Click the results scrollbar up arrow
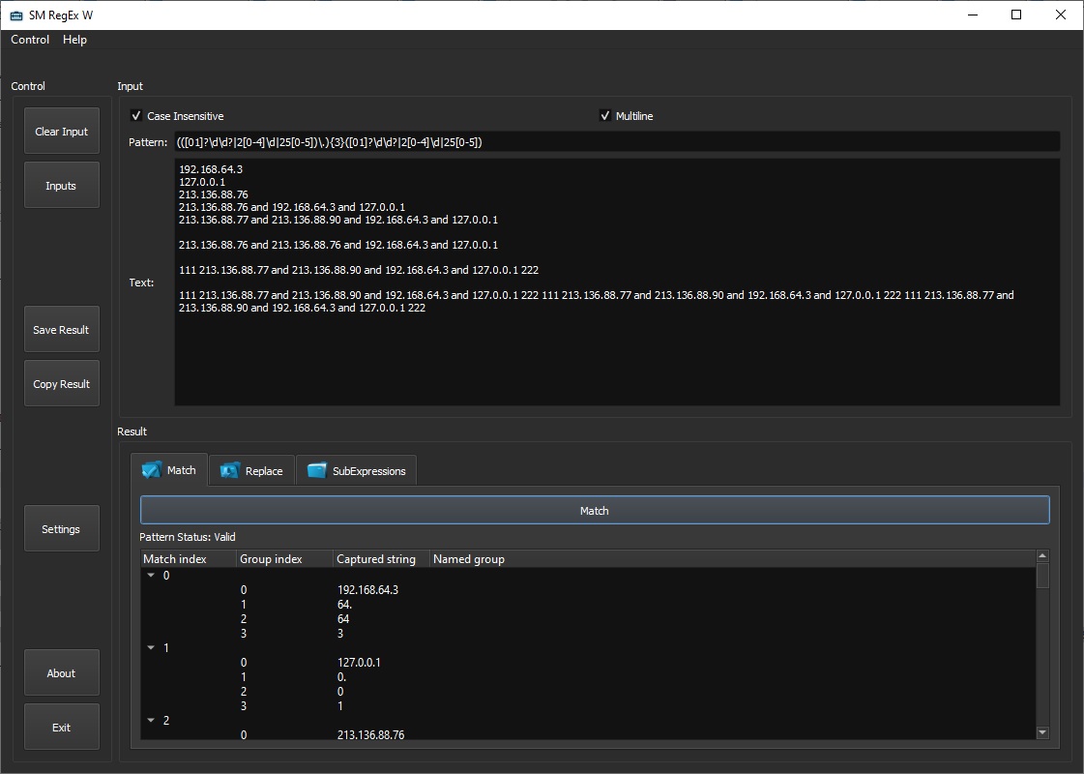 coord(1042,555)
